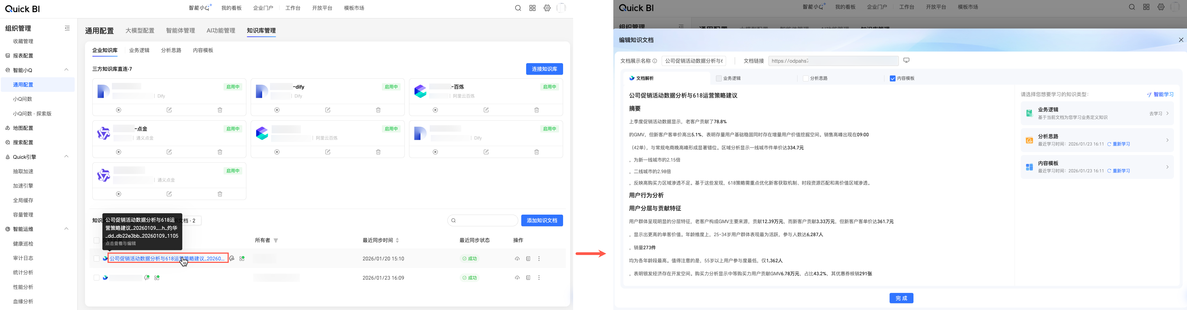Screen dimensions: 1187x310
Task: Click the monitor preview icon beside 文档链接
Action: tap(906, 60)
